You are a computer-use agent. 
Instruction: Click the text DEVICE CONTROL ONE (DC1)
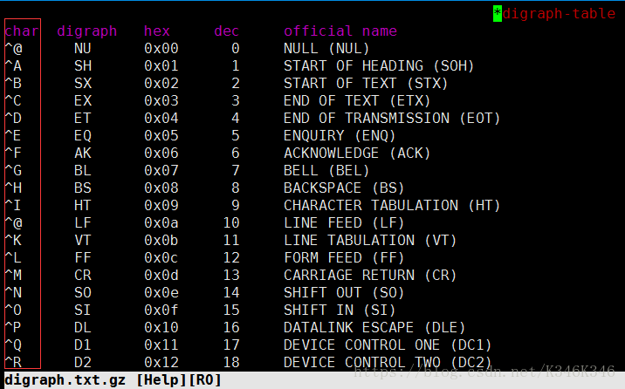pyautogui.click(x=388, y=345)
